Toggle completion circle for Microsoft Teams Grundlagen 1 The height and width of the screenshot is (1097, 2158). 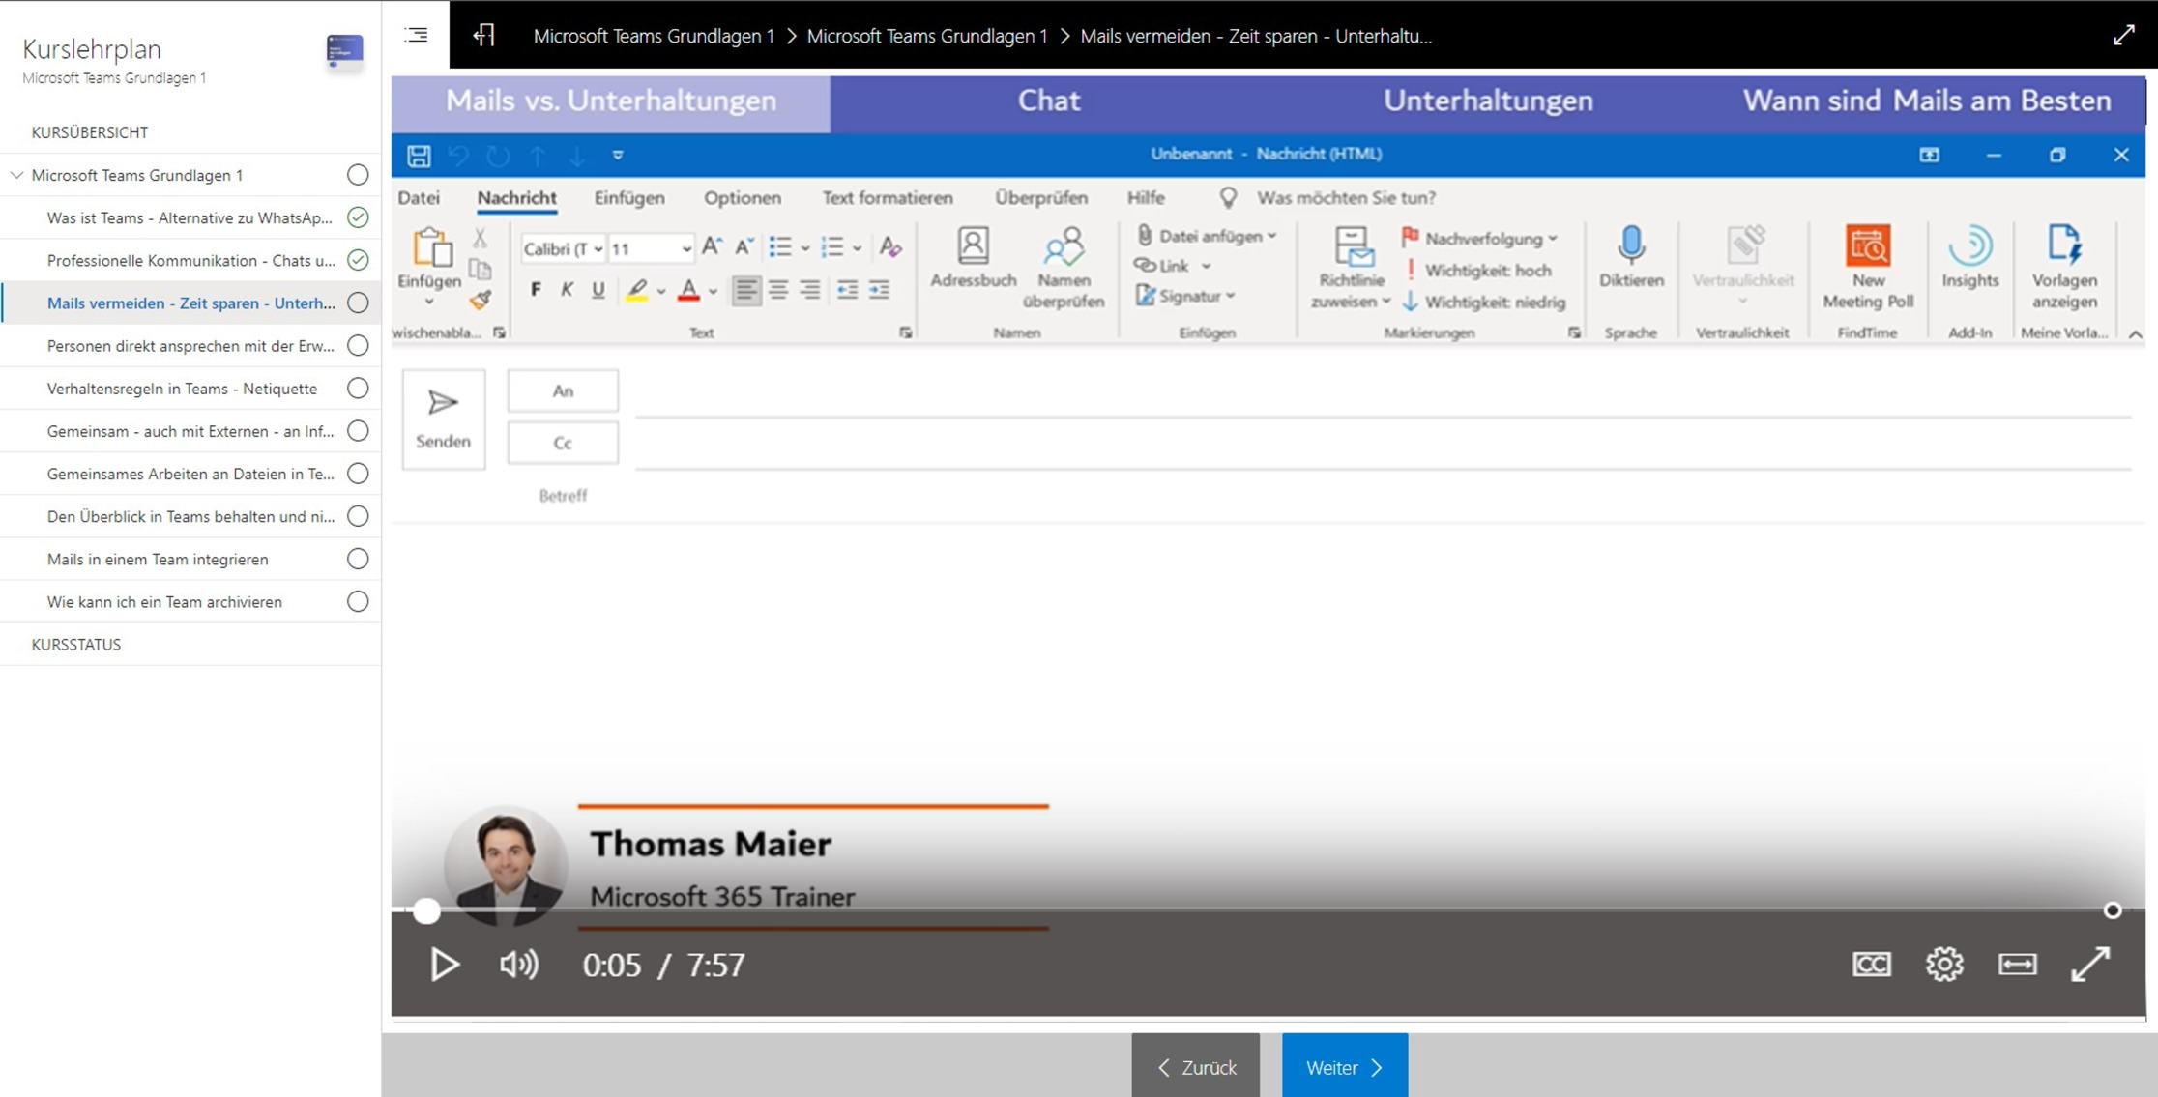pyautogui.click(x=358, y=175)
